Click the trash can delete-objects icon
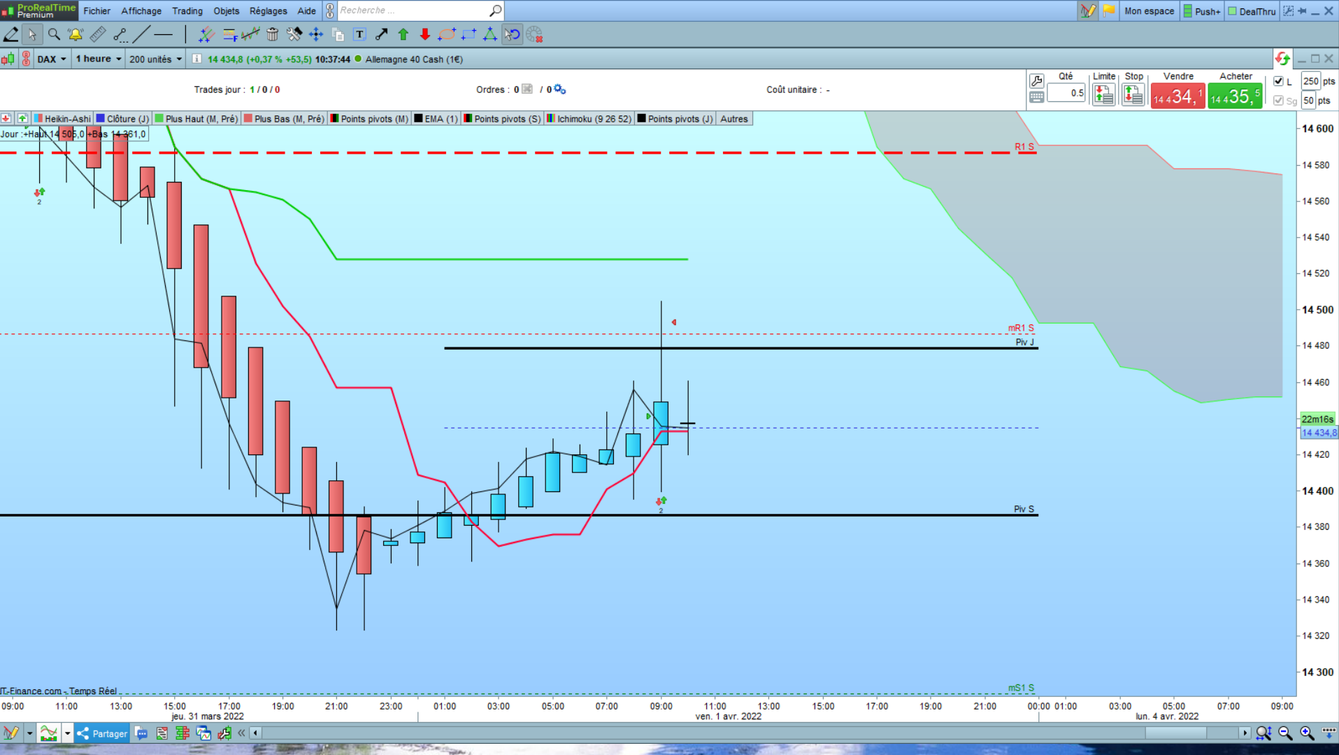The image size is (1339, 755). coord(273,34)
